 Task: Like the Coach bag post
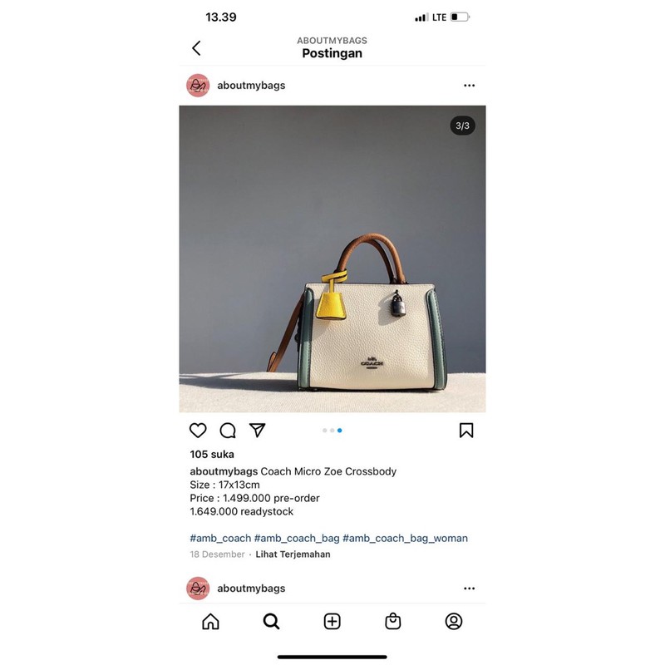pyautogui.click(x=198, y=431)
